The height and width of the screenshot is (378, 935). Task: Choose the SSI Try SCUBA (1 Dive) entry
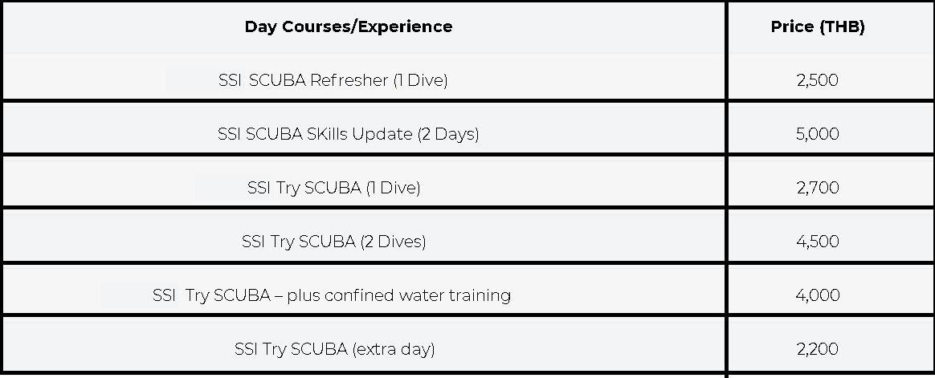tap(333, 188)
